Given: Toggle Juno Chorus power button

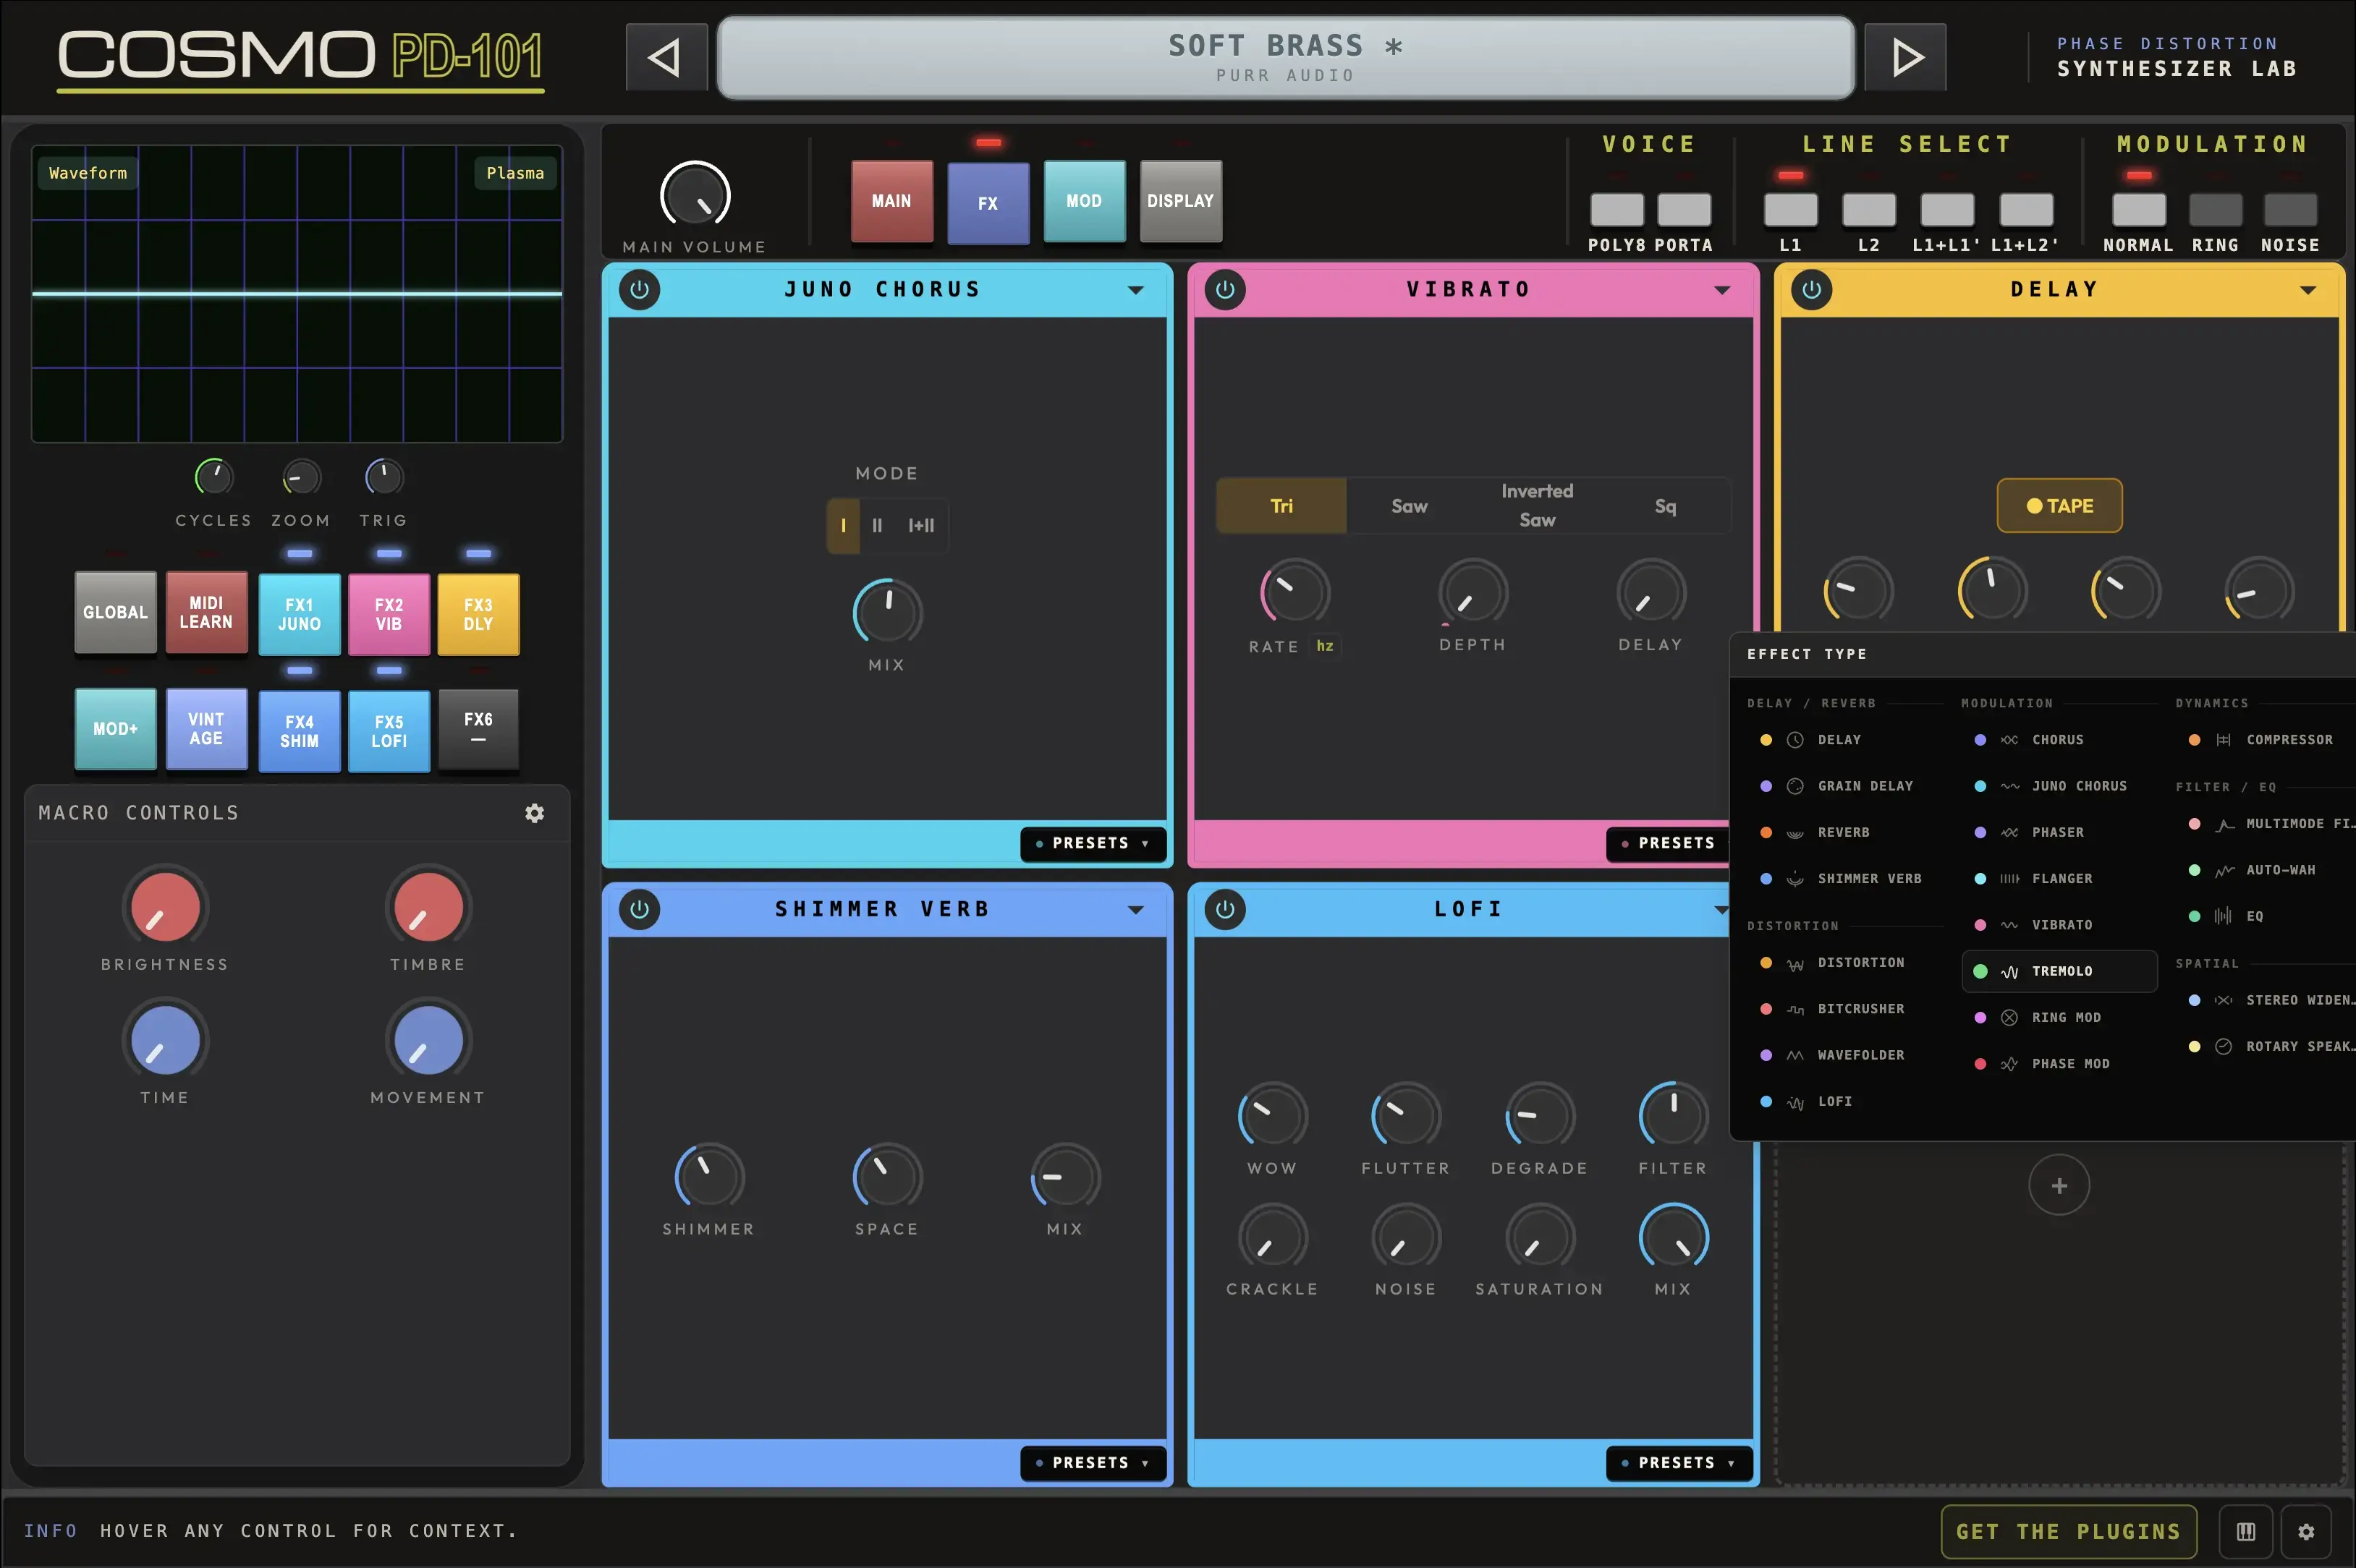Looking at the screenshot, I should click(639, 290).
